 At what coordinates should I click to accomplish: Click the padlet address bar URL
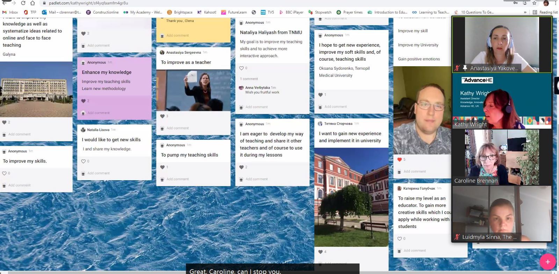click(88, 3)
